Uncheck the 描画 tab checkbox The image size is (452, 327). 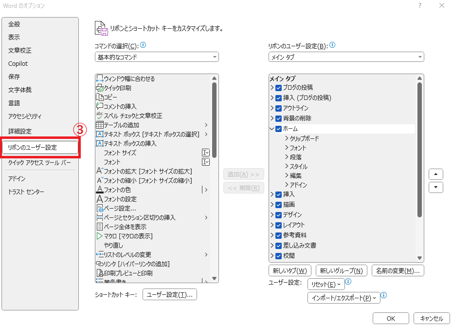click(x=278, y=205)
